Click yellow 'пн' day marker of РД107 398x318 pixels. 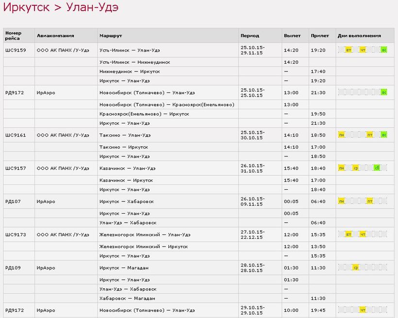(x=342, y=201)
